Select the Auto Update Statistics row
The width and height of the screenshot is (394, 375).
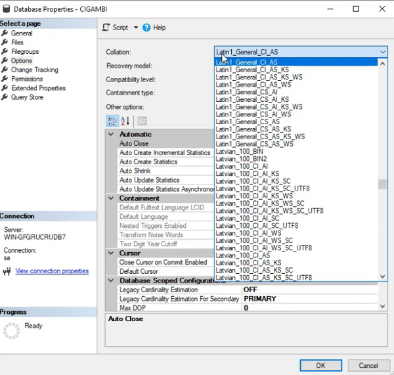(166, 180)
